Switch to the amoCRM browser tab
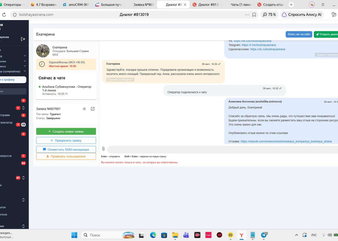 click(x=76, y=4)
